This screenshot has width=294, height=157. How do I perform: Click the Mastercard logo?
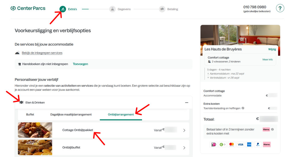232,144
